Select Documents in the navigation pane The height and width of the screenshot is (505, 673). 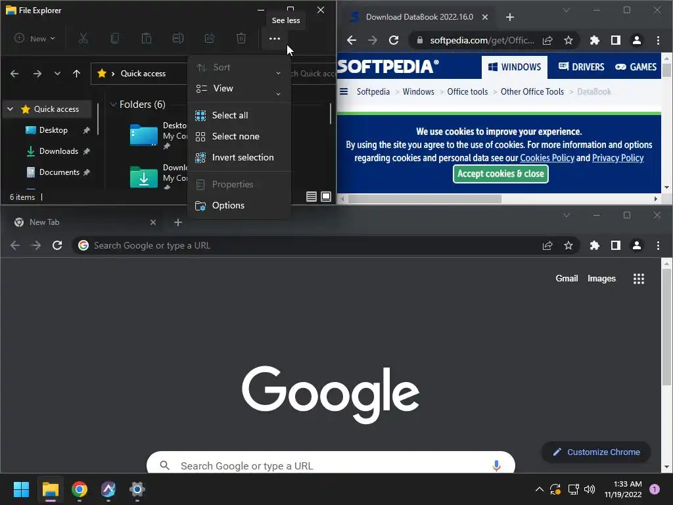coord(59,172)
